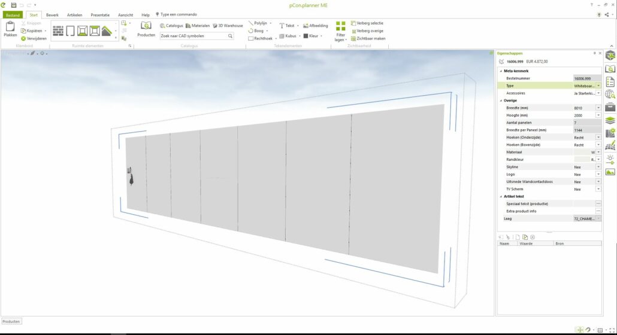Collapse the Artikel tekst section

501,196
